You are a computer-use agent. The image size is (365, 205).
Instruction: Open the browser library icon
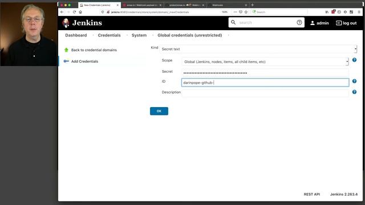click(327, 12)
